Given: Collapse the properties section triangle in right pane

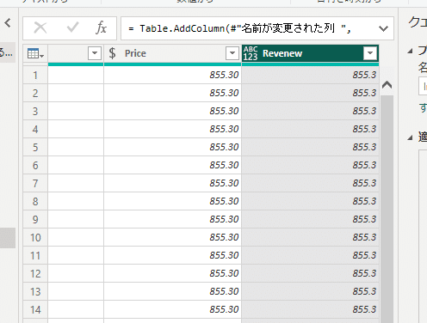Looking at the screenshot, I should (411, 52).
